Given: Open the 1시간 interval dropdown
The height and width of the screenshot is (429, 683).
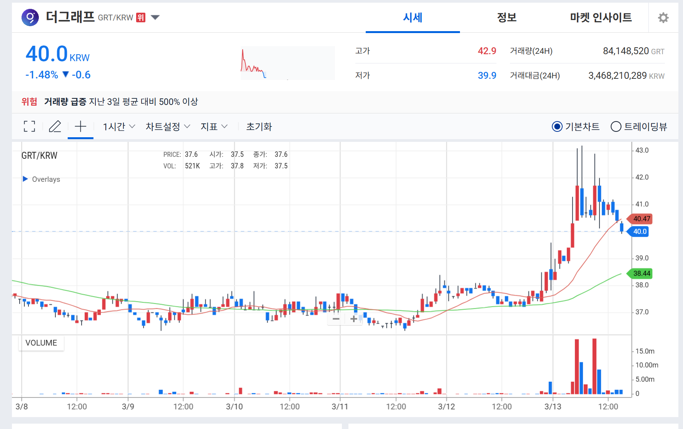Looking at the screenshot, I should [x=119, y=126].
